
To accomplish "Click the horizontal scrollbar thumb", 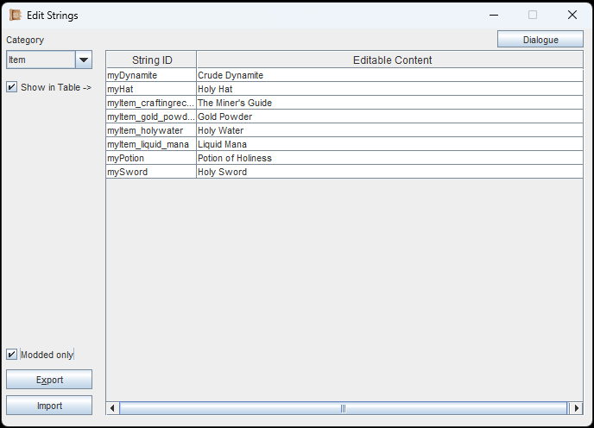I will pos(343,408).
